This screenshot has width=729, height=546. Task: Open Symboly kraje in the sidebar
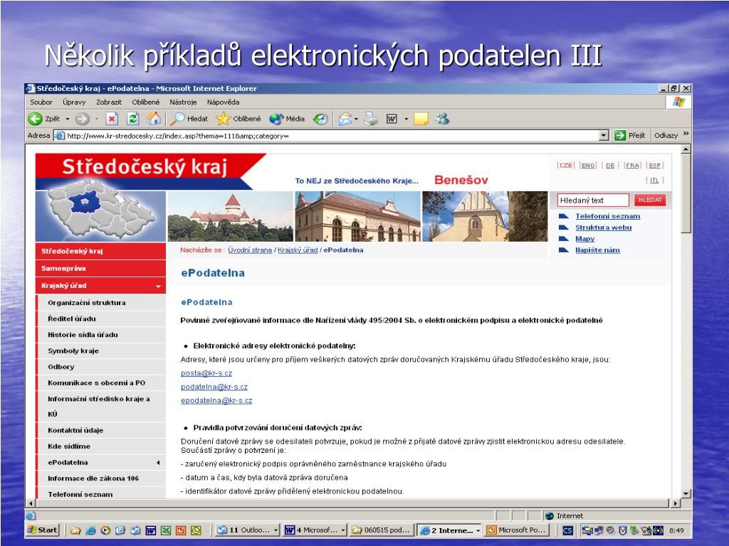click(73, 351)
